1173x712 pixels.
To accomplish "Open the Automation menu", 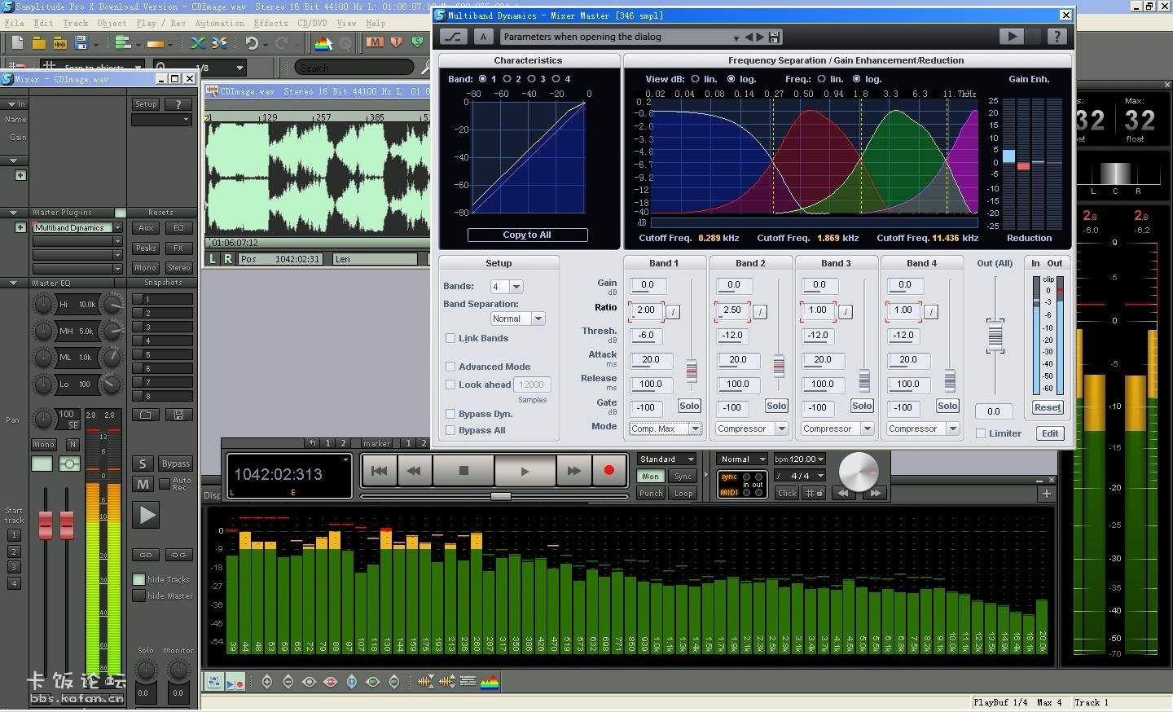I will 219,23.
